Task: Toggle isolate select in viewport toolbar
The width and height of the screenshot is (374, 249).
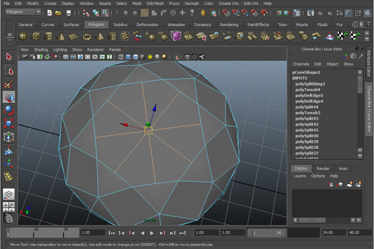Action: [x=176, y=57]
